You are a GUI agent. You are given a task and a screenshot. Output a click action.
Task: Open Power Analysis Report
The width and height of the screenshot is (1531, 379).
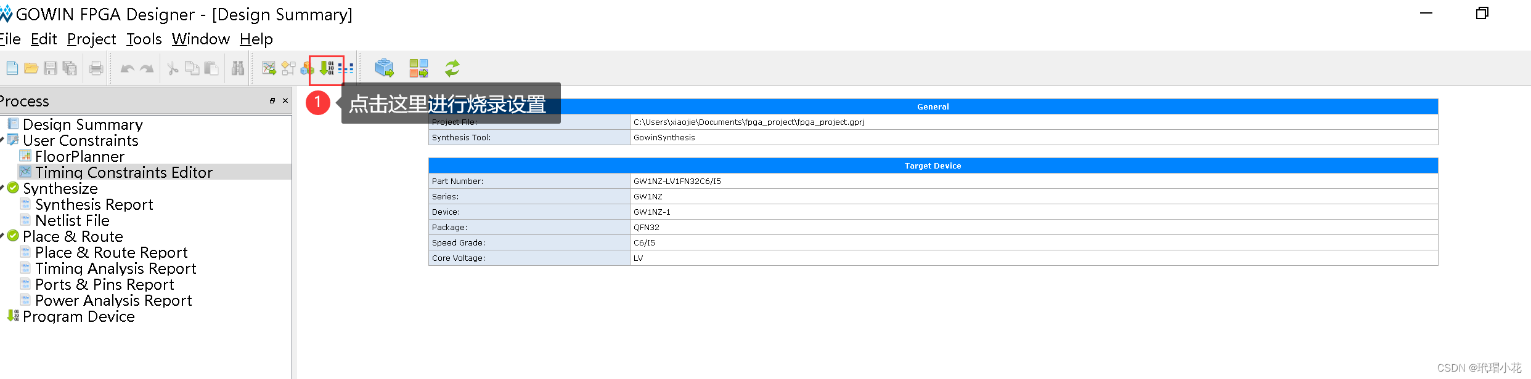coord(113,300)
